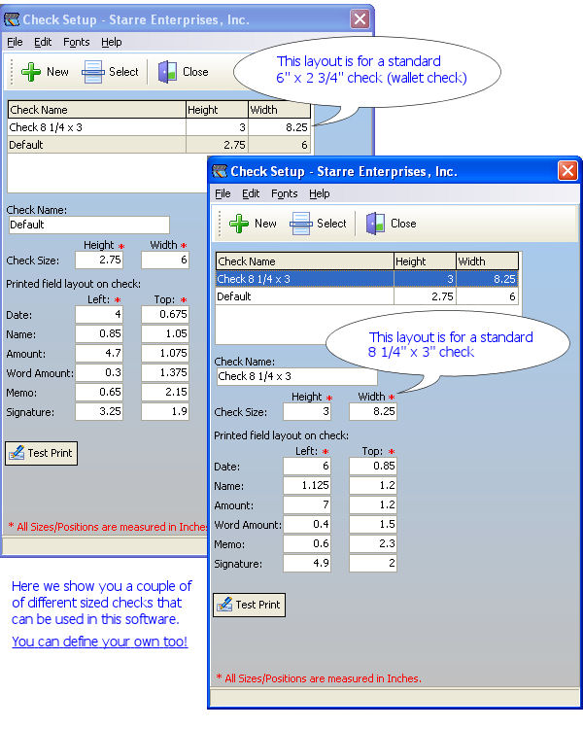The image size is (583, 729).
Task: Click Check Name column header in back window
Action: click(x=97, y=110)
